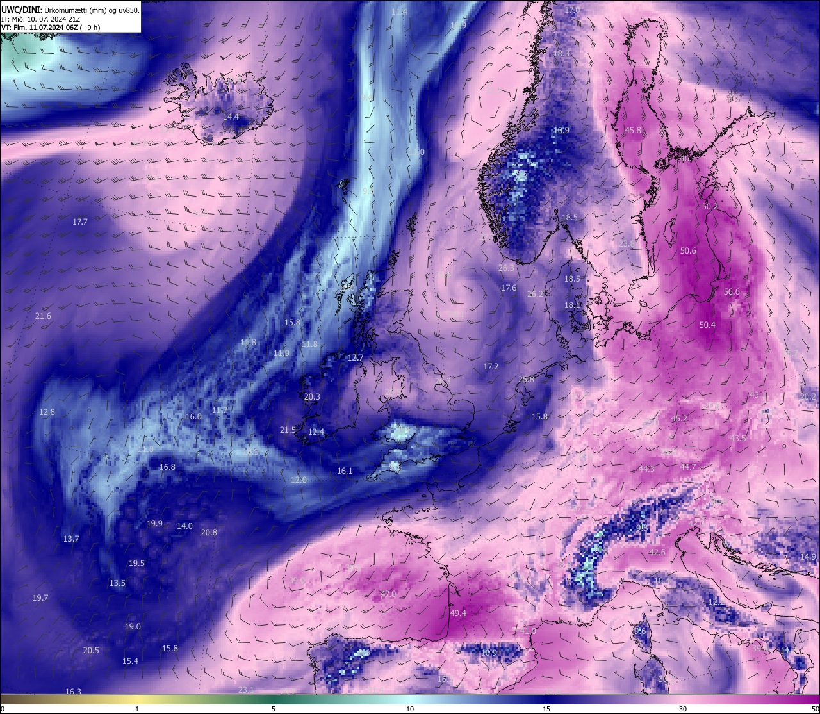Click the 50.4 value over the Baltic coast
The image size is (820, 714).
[x=707, y=325]
